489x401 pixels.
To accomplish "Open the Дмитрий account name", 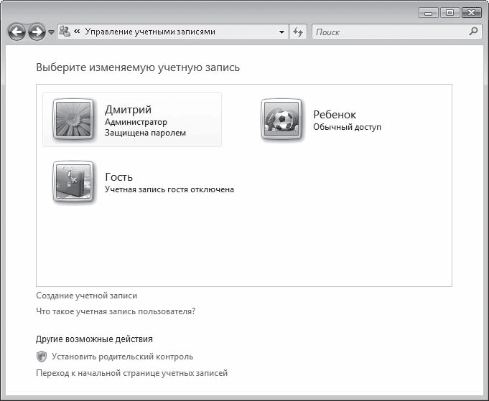I will point(128,110).
